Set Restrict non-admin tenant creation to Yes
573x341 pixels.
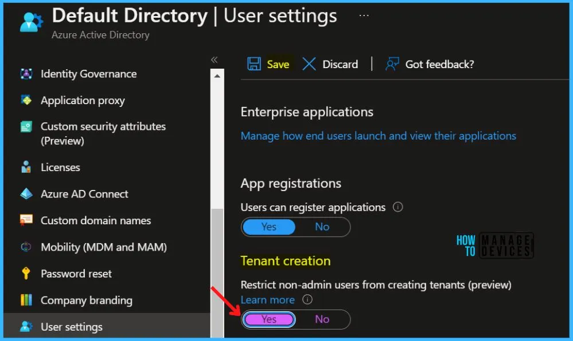[x=269, y=319]
